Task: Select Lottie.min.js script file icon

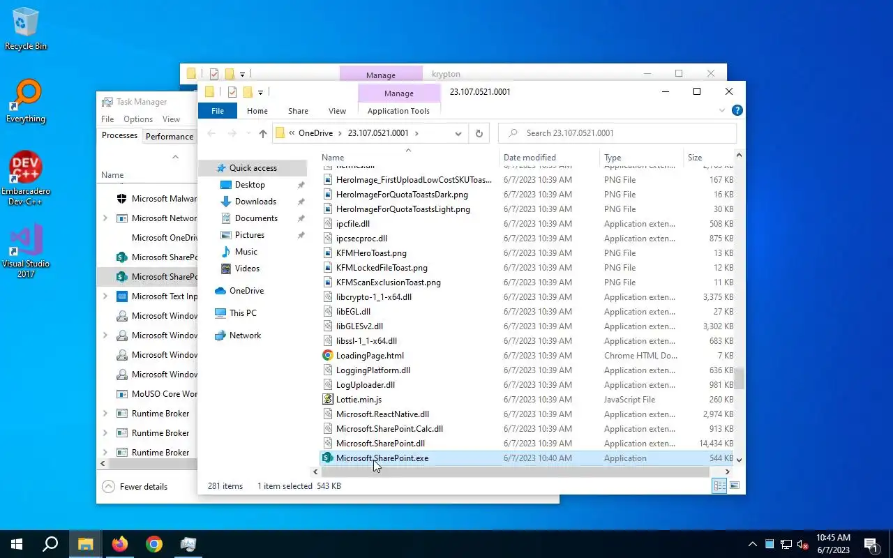Action: point(328,400)
